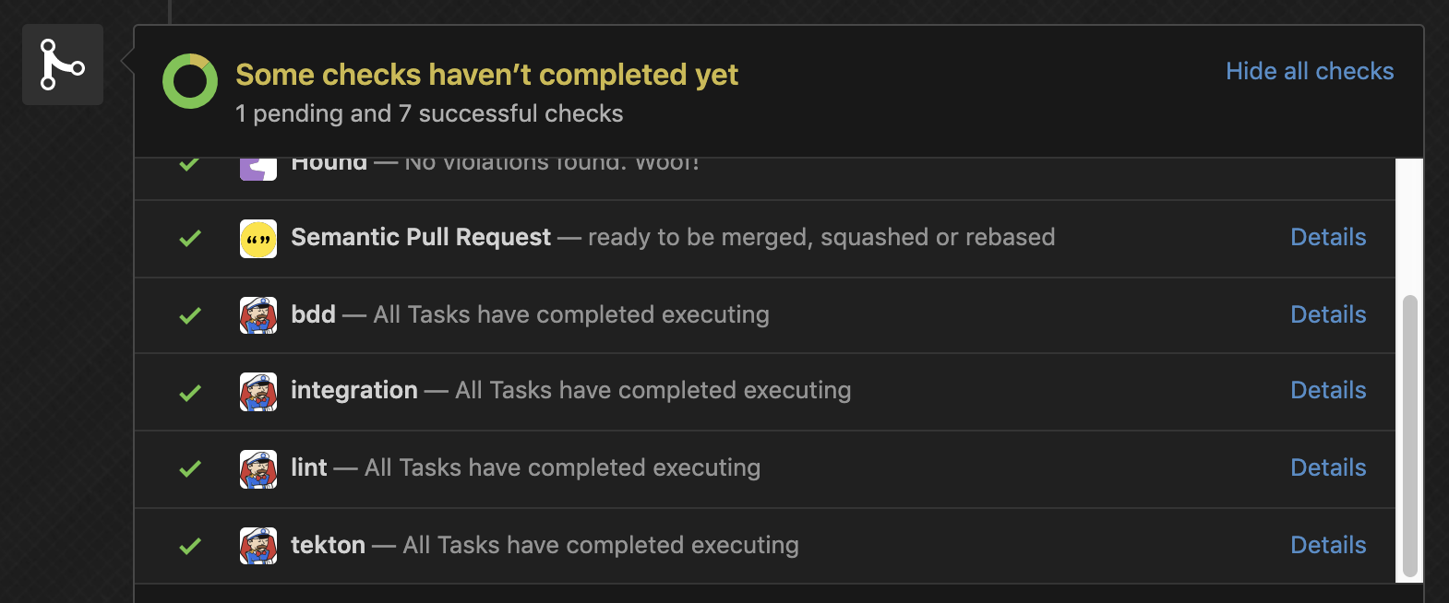
Task: Open Details for the lint check
Action: pos(1328,467)
